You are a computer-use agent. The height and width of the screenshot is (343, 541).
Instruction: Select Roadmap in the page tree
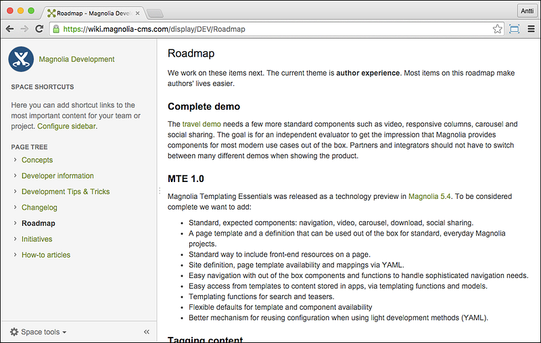[39, 223]
